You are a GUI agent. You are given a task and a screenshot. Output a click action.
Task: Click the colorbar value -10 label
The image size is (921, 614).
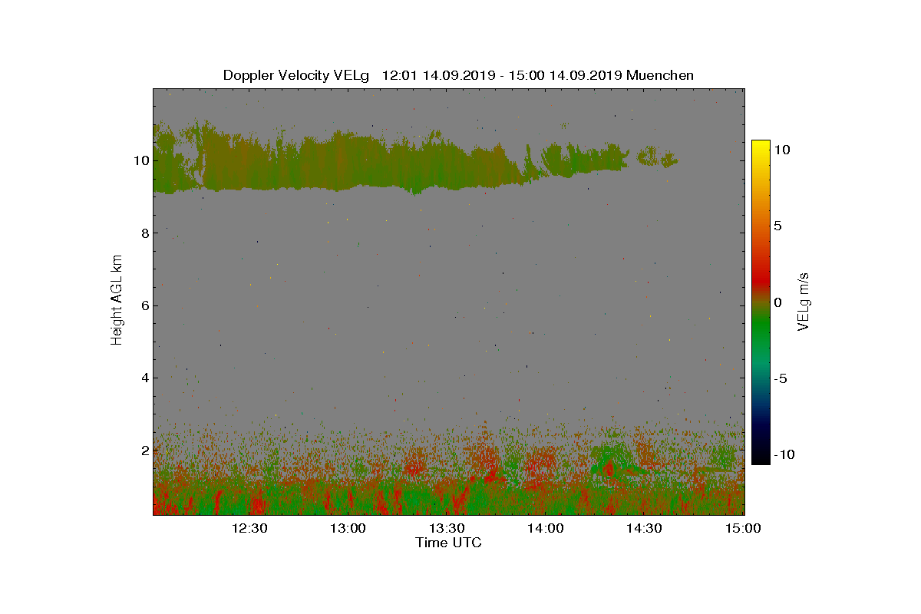(783, 454)
